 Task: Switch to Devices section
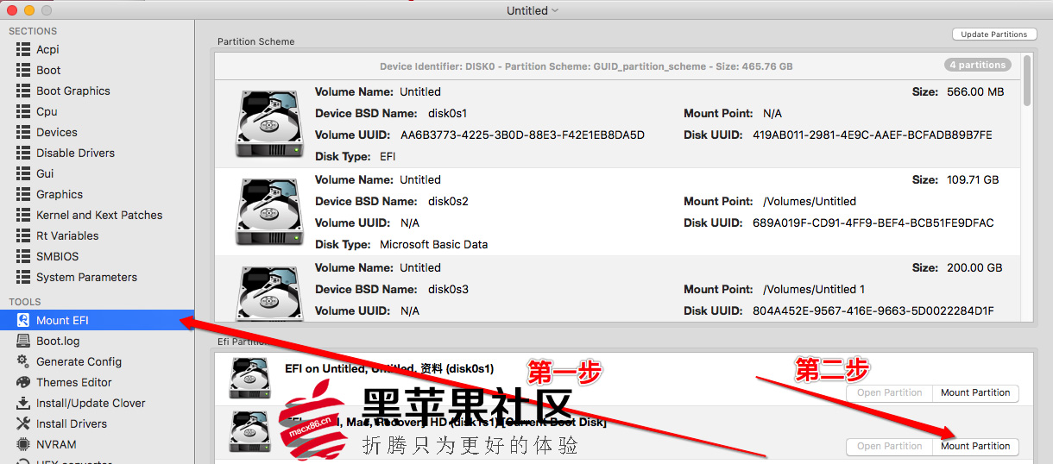pyautogui.click(x=57, y=132)
